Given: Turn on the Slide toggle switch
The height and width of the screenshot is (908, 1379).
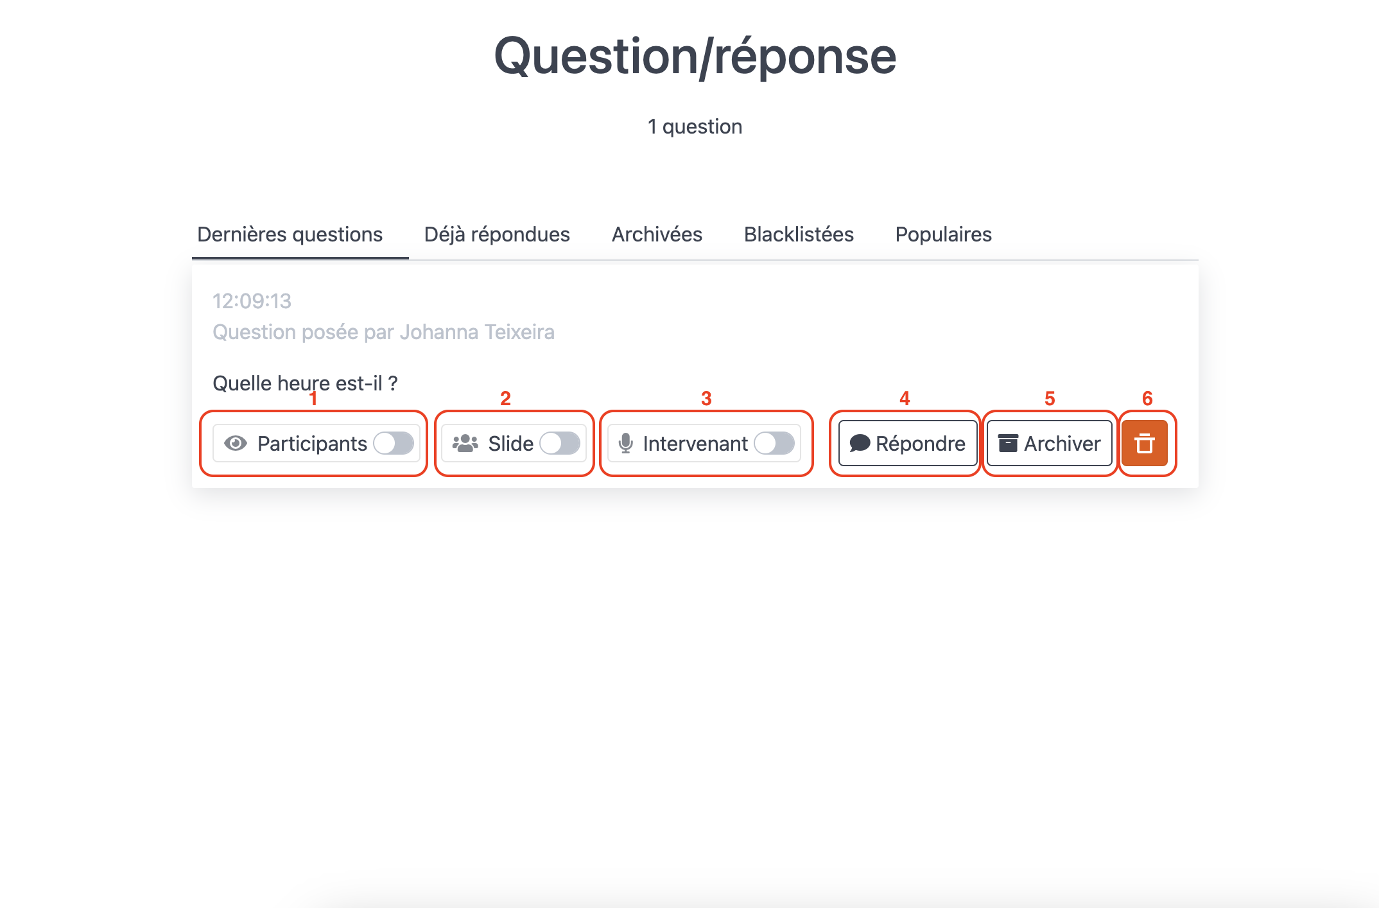Looking at the screenshot, I should 560,443.
